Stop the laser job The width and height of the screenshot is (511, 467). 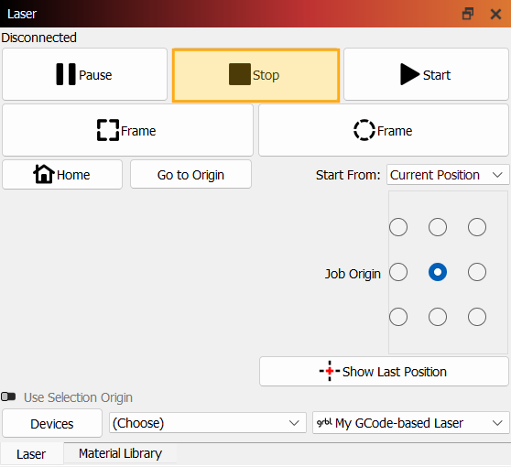coord(255,75)
